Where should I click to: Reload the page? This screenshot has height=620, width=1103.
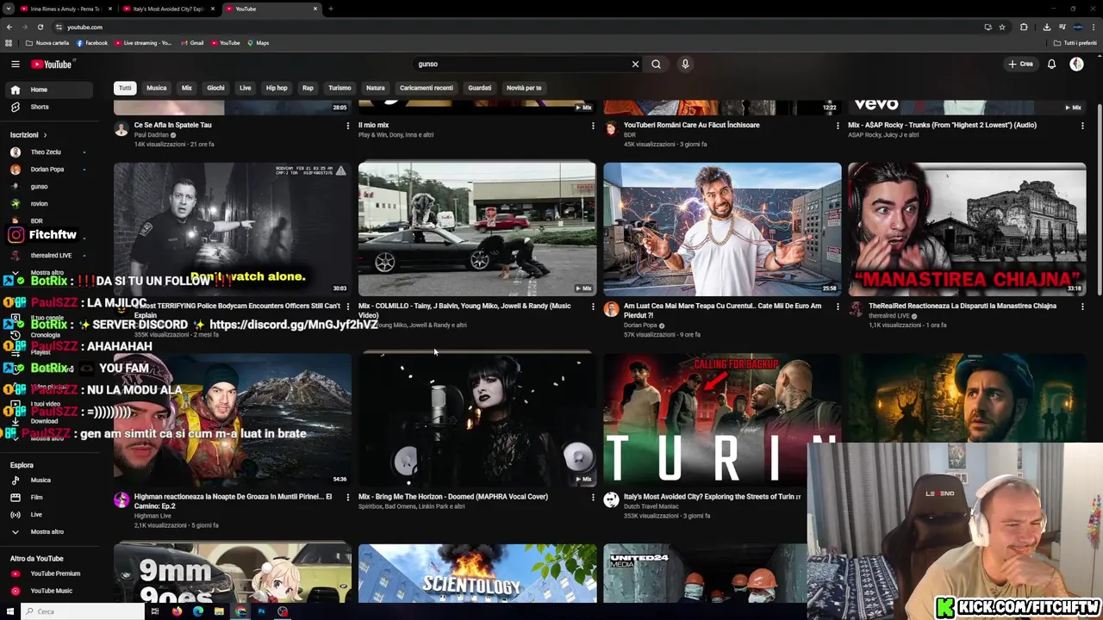pos(40,27)
